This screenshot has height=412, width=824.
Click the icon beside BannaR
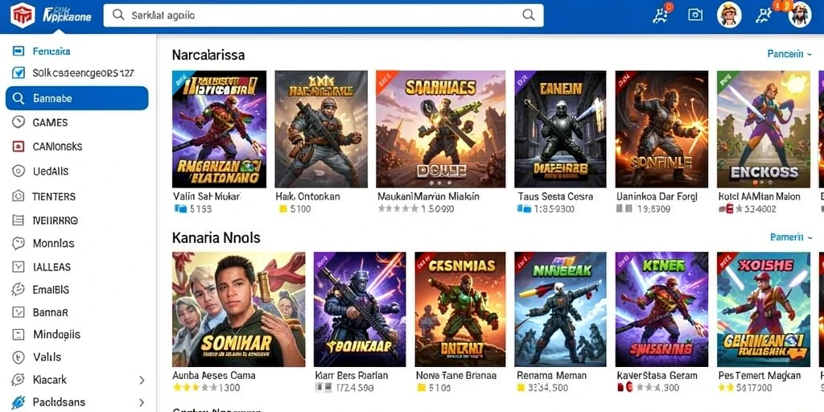(x=19, y=312)
